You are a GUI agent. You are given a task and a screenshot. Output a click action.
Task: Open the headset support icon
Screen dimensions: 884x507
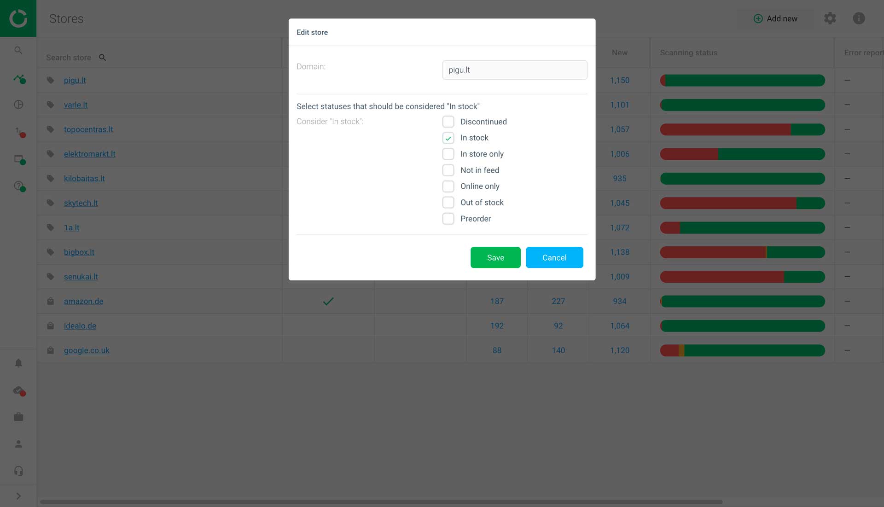(18, 471)
